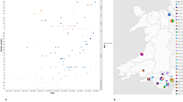The width and height of the screenshot is (183, 102).
Task: Select the solid green circle on the south coast
Action: tap(165, 87)
